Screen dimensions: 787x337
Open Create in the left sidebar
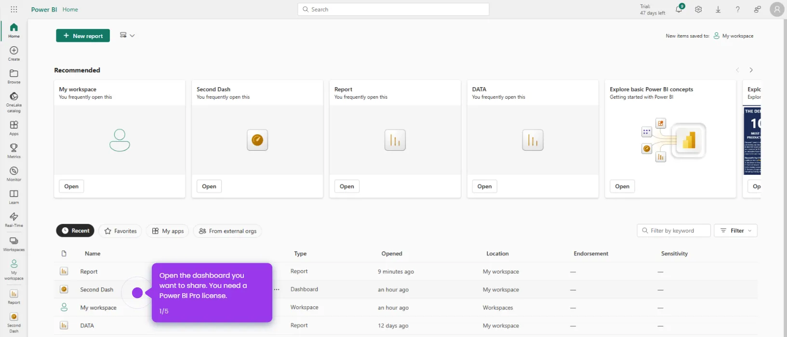14,53
